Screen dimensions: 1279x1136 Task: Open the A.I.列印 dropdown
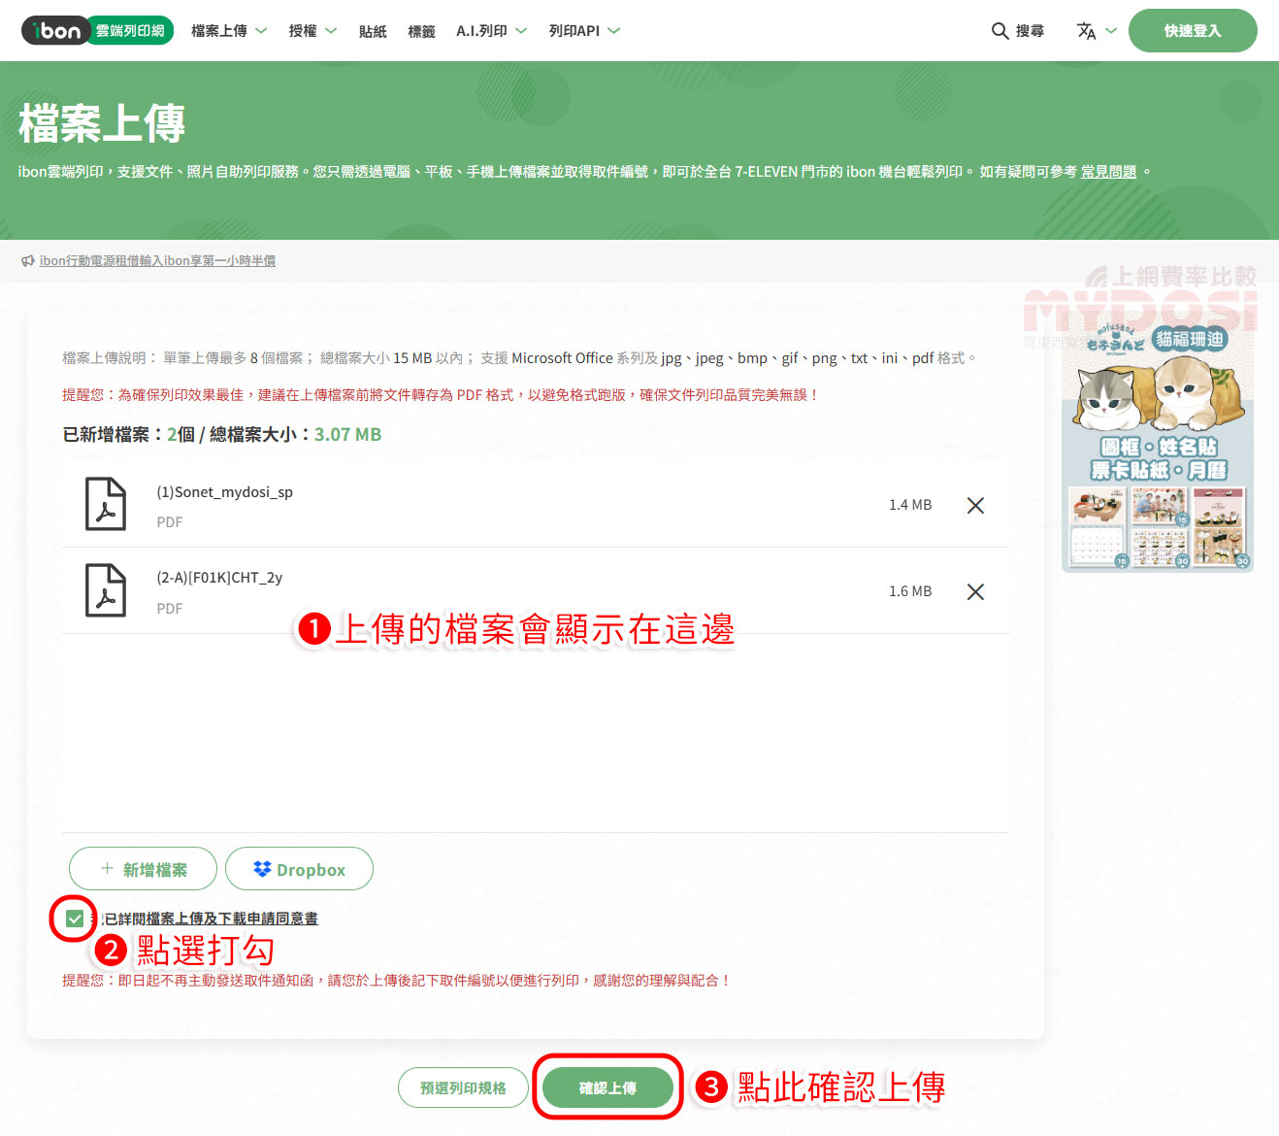pos(491,31)
